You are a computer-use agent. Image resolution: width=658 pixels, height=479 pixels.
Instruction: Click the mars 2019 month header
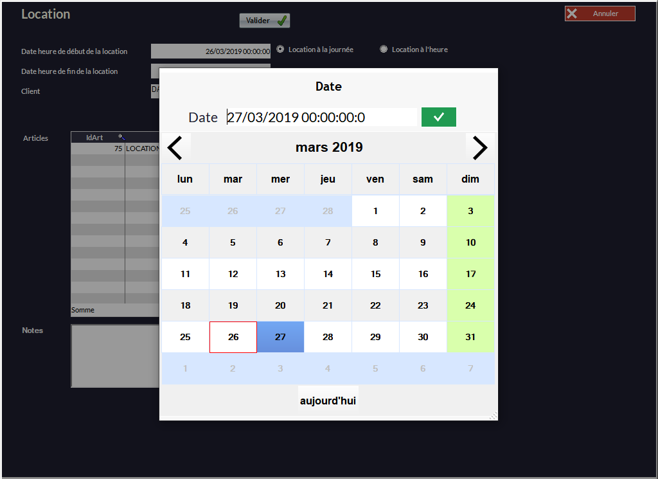tap(328, 148)
